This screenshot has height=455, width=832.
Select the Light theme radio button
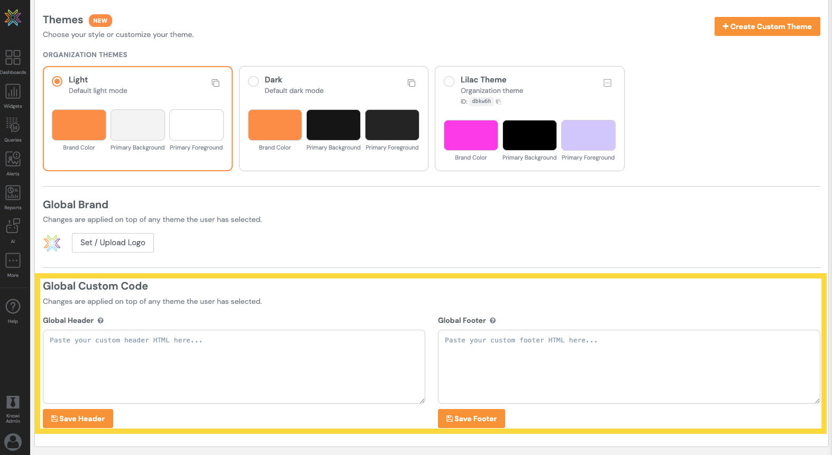pyautogui.click(x=57, y=81)
